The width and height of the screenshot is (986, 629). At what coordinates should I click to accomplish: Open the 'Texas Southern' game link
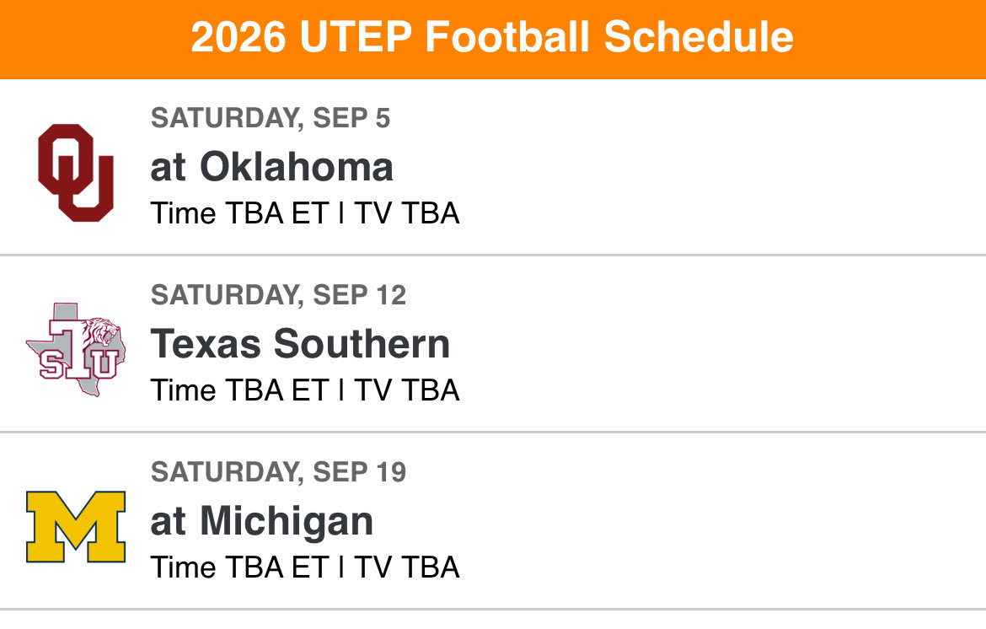point(300,344)
